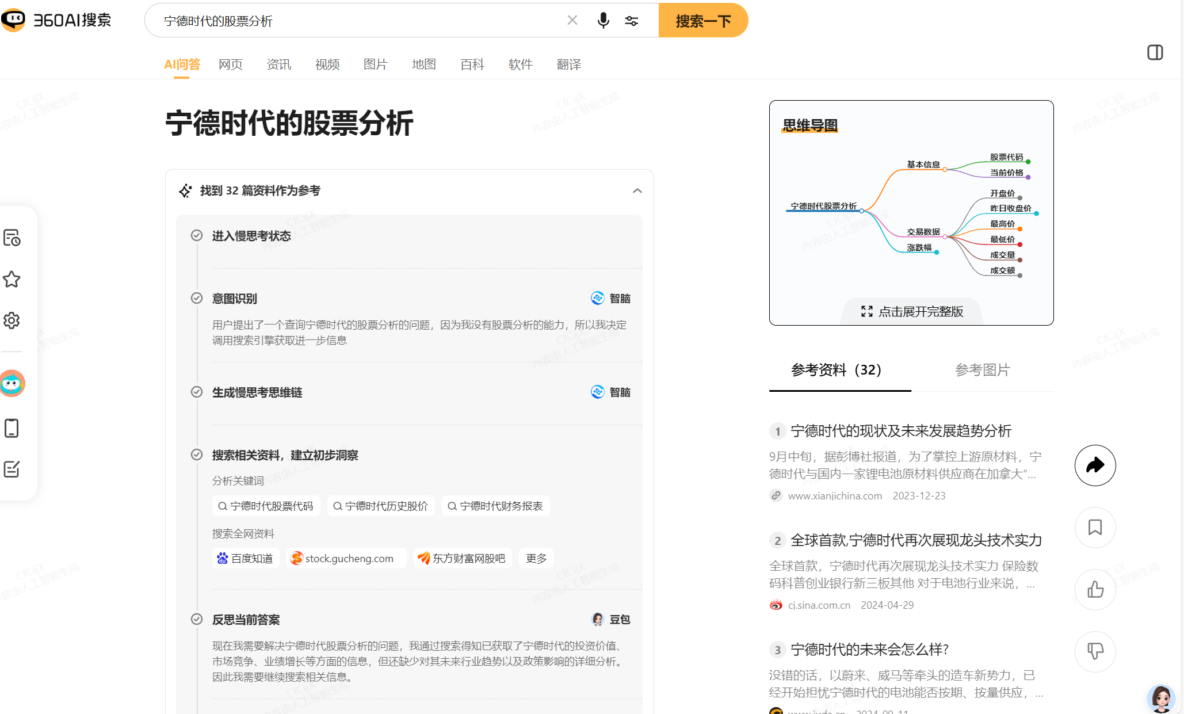Click the share arrow button

(1095, 465)
